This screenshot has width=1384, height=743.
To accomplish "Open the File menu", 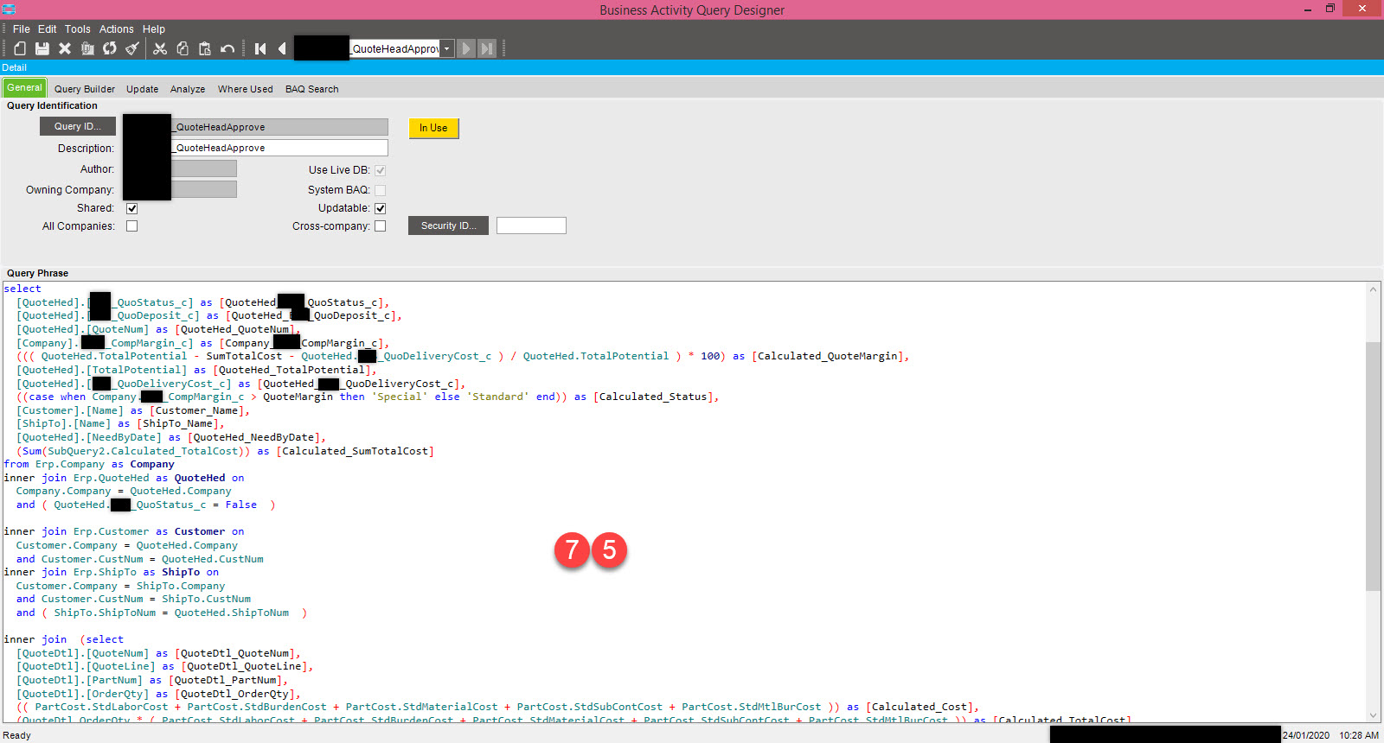I will click(22, 29).
